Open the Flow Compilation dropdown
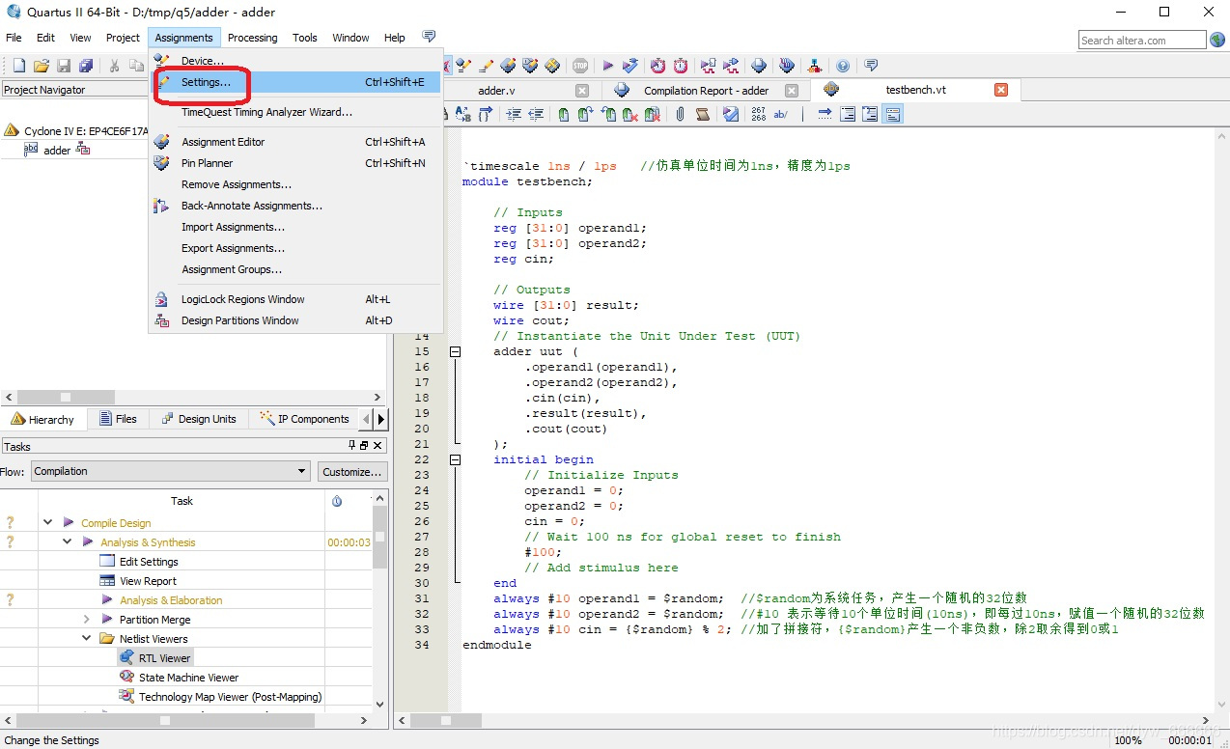The image size is (1230, 749). point(170,471)
